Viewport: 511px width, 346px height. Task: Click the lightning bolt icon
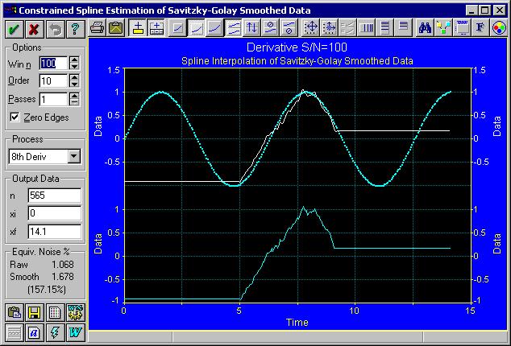click(55, 332)
